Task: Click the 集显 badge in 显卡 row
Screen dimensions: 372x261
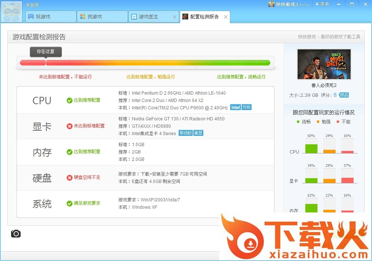Action: [199, 133]
